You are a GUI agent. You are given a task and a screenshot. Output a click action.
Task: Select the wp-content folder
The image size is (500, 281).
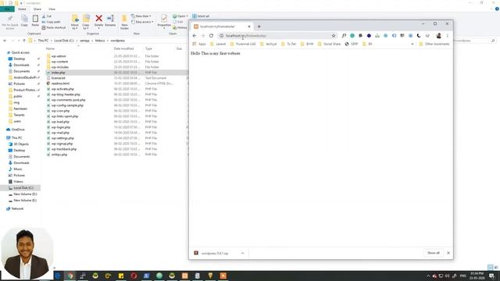pos(59,62)
